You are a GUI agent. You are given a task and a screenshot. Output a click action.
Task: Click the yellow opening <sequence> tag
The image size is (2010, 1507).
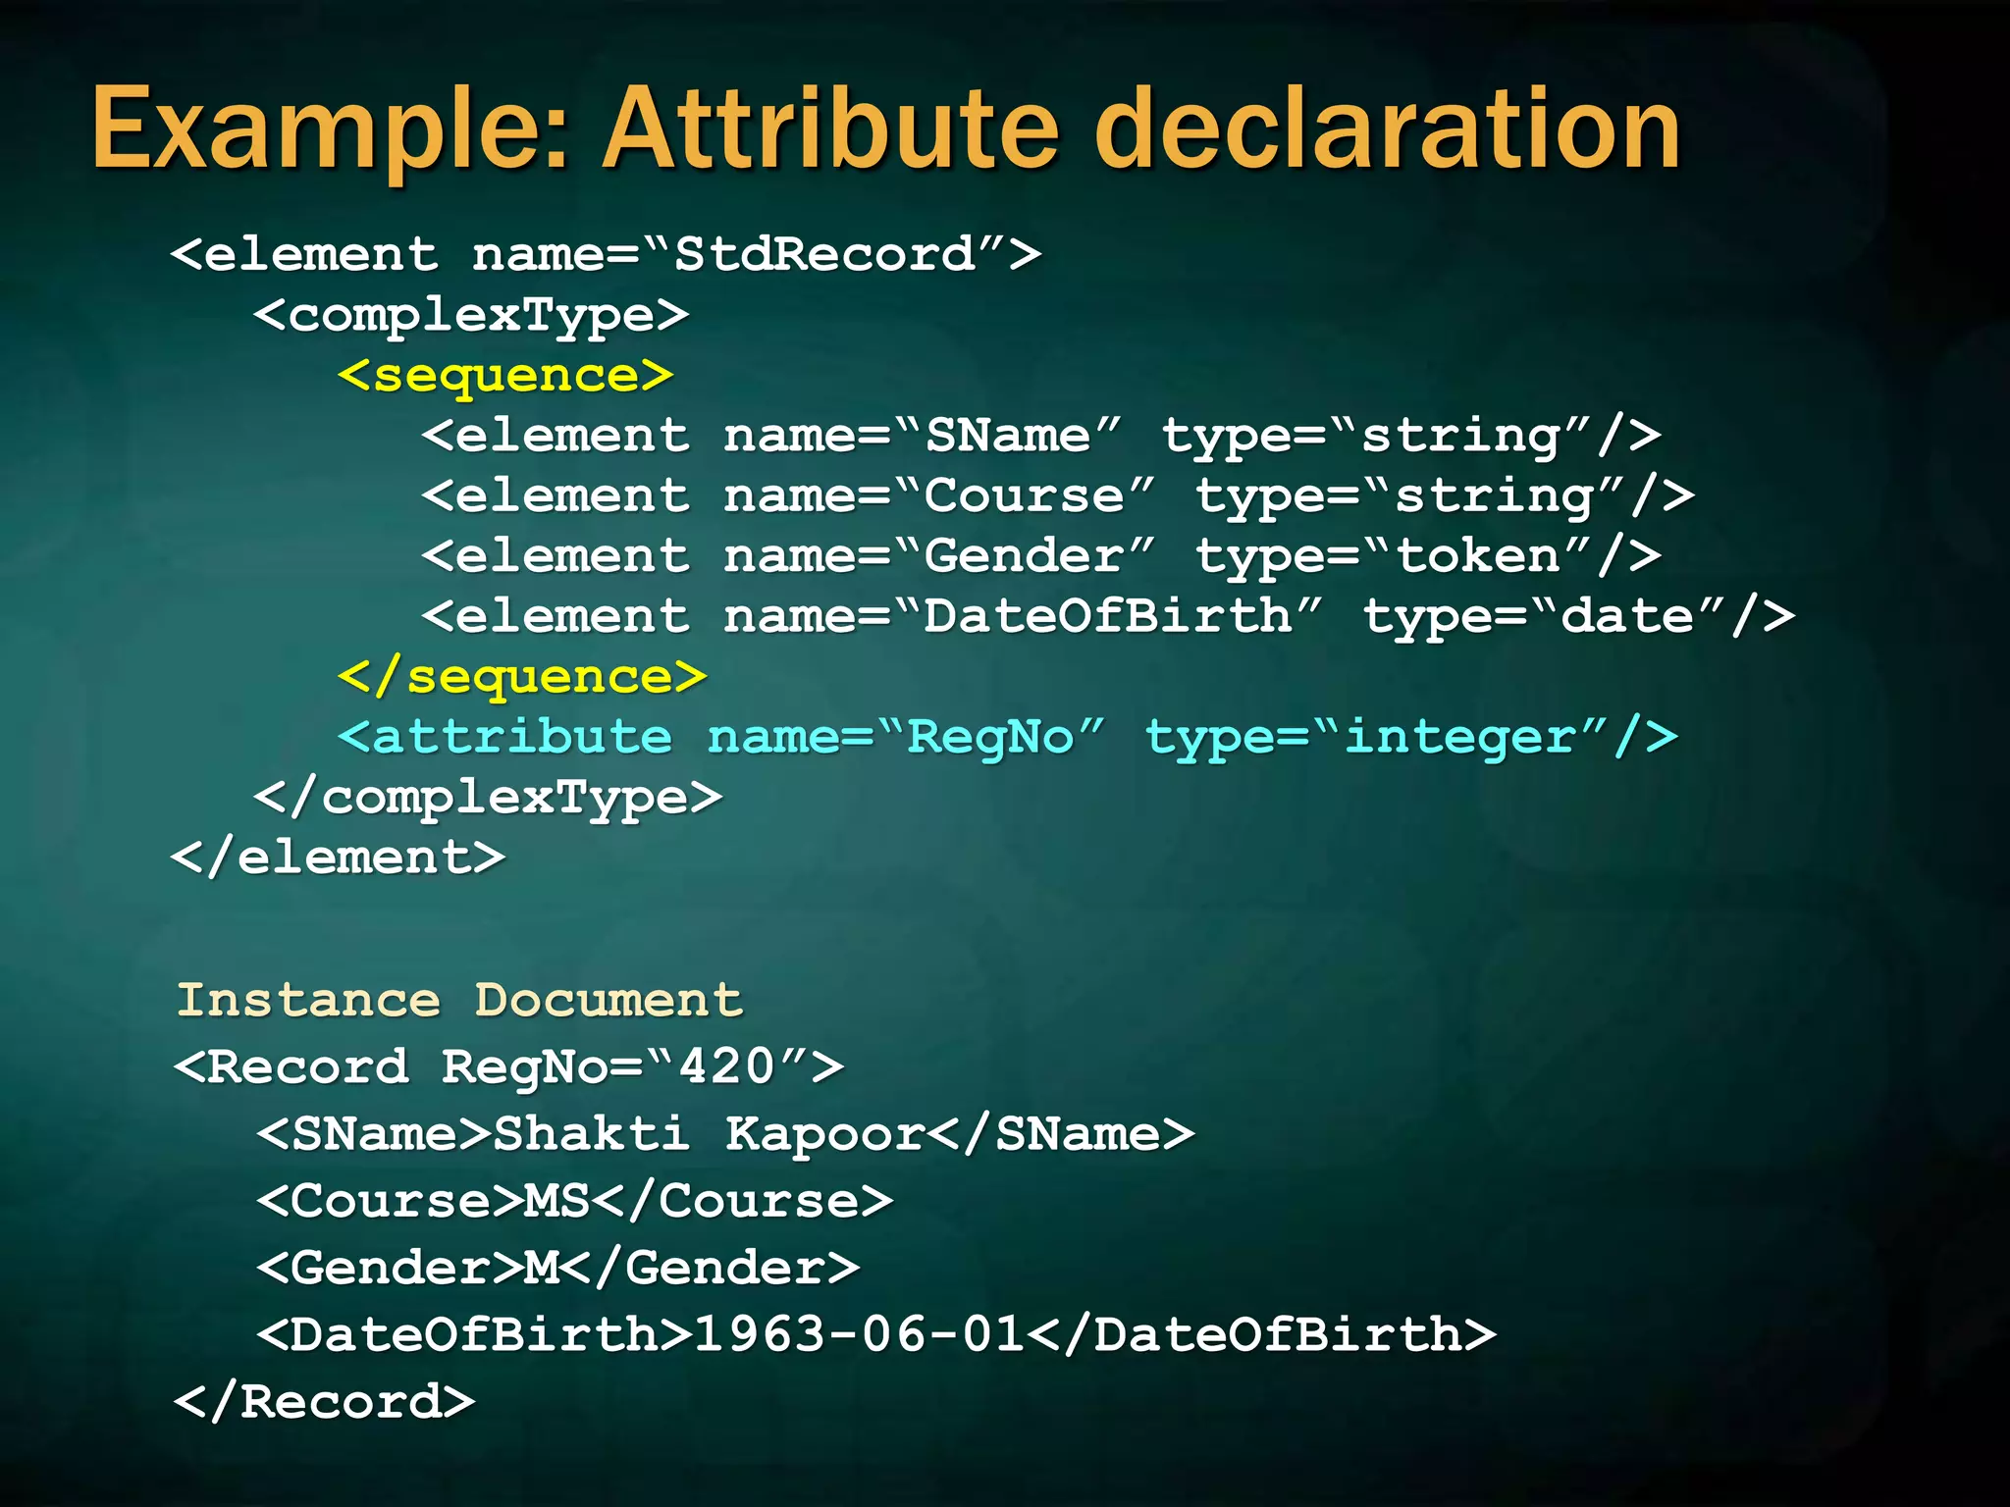pos(505,376)
